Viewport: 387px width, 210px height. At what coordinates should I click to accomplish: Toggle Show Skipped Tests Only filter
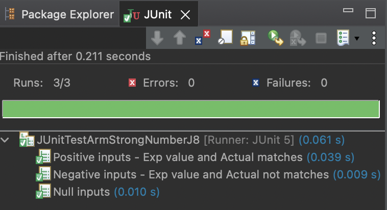[225, 38]
